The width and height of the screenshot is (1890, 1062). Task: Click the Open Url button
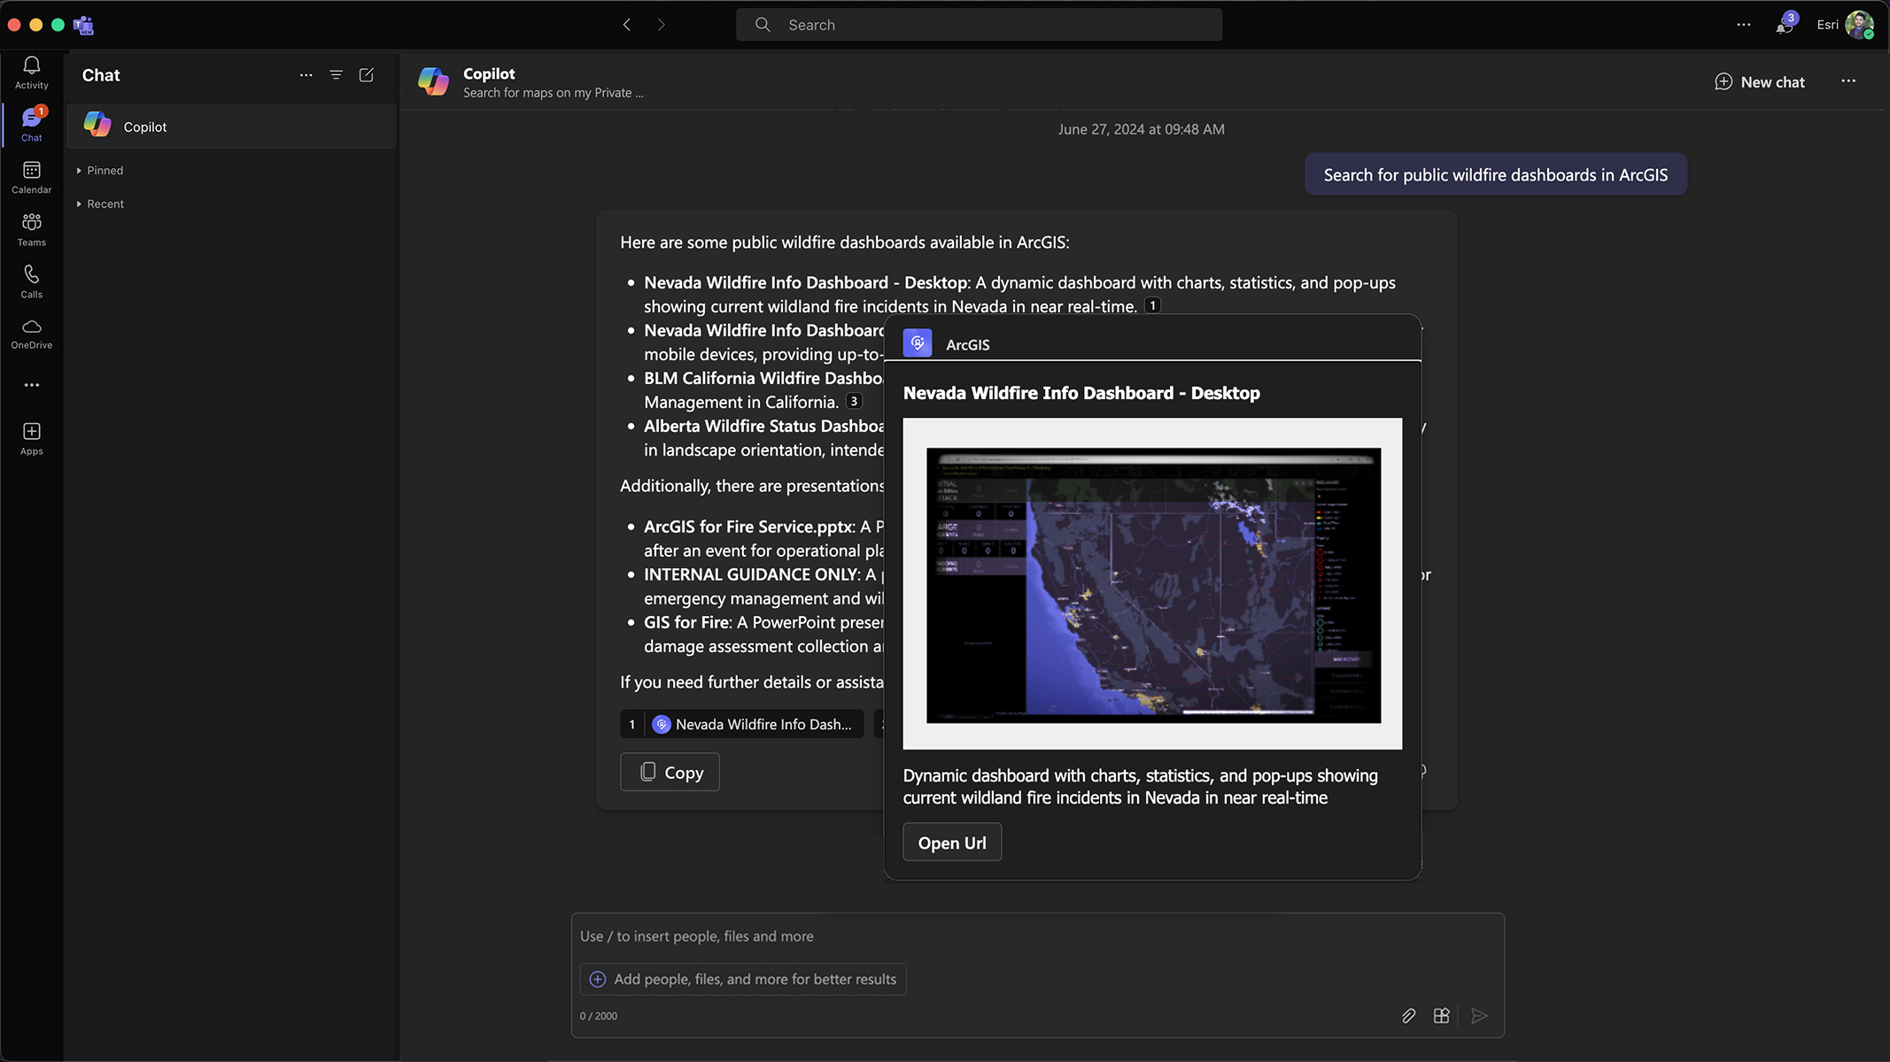tap(951, 842)
